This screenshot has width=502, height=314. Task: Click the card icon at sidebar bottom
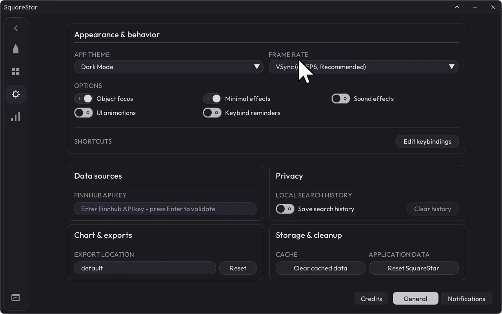point(16,298)
